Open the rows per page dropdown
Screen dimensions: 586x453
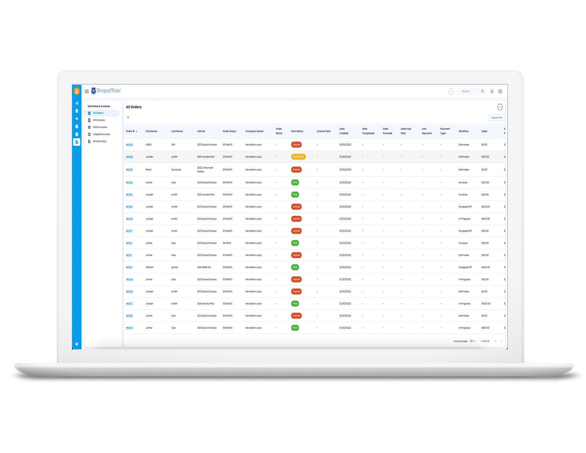pyautogui.click(x=472, y=341)
